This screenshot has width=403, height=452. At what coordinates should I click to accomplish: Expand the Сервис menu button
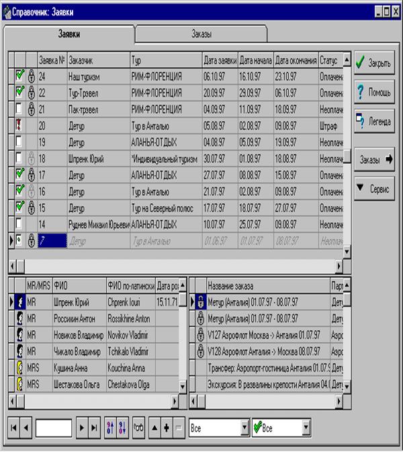pyautogui.click(x=375, y=189)
